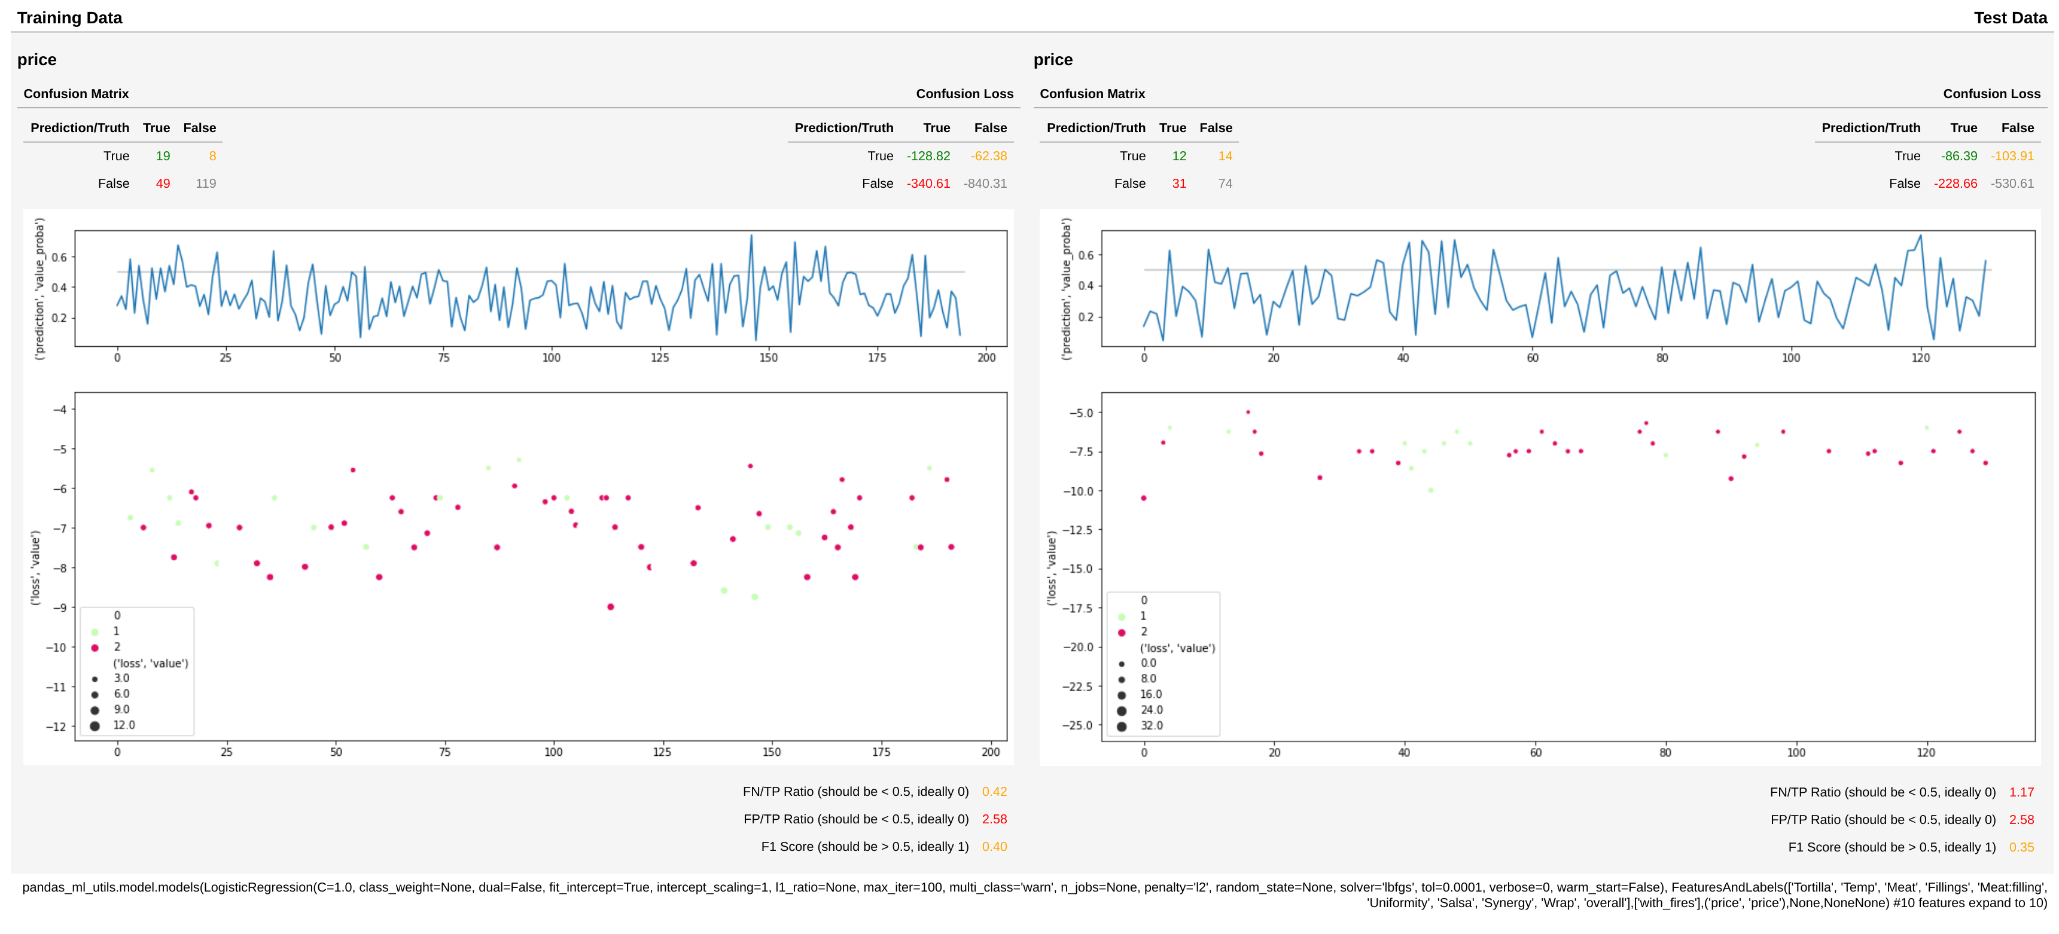Select orange value 8 in training matrix
This screenshot has width=2059, height=934.
click(212, 156)
